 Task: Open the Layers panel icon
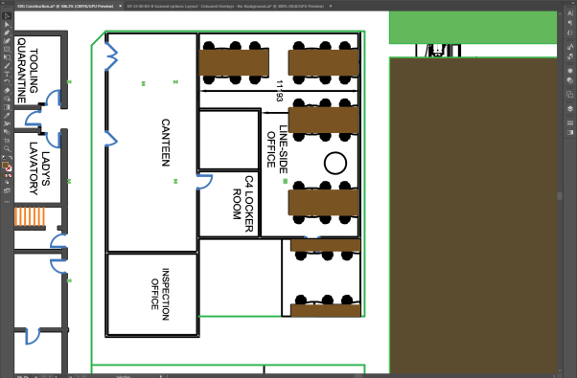coord(569,108)
